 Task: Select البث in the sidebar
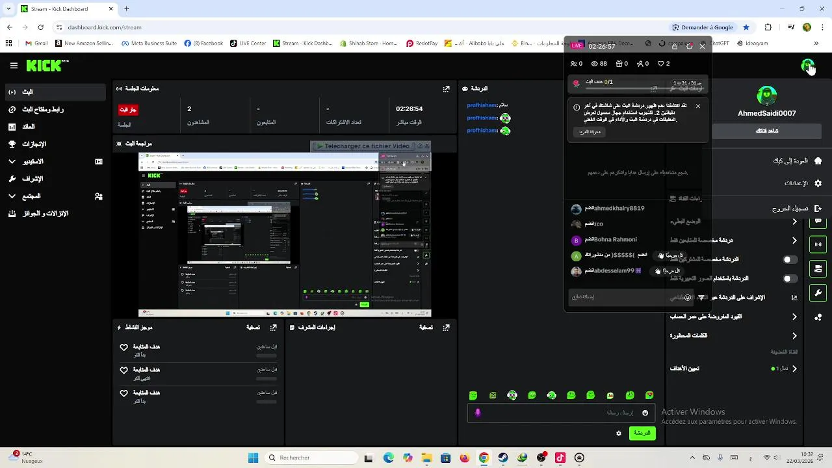click(x=55, y=92)
